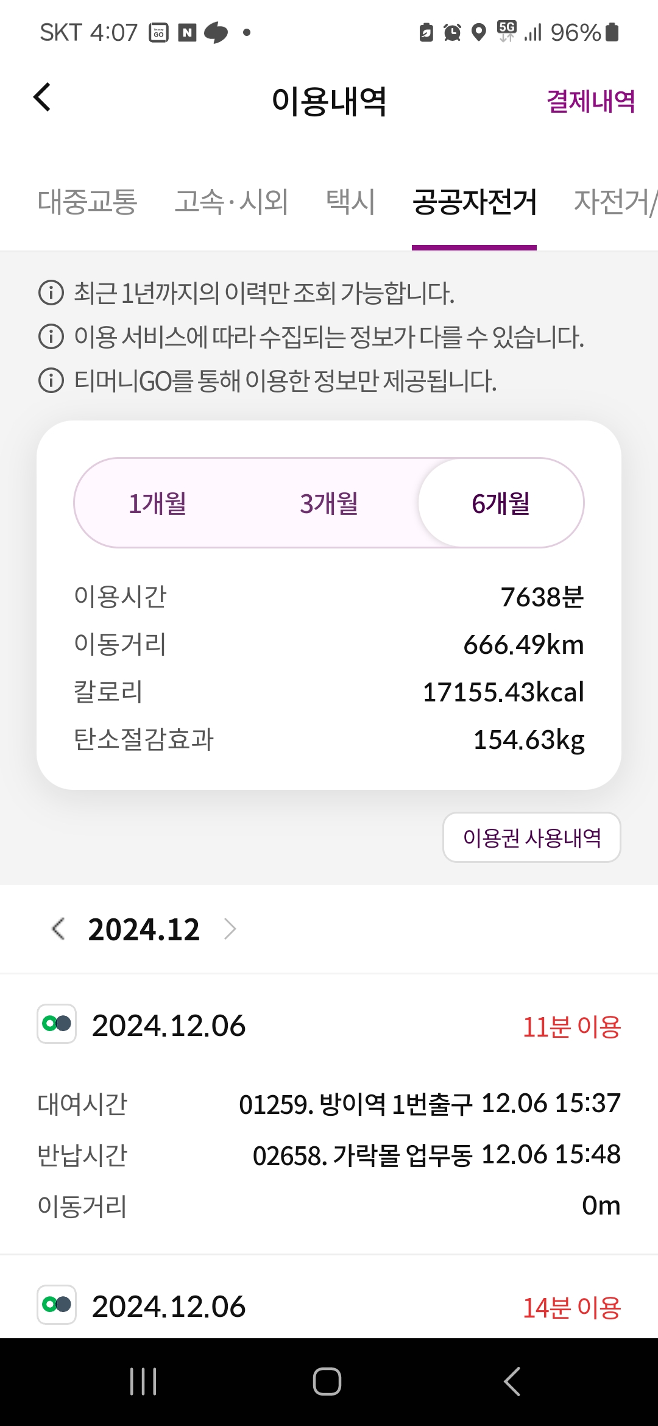Tap info icon beside 티머니GO notice

pos(51,381)
